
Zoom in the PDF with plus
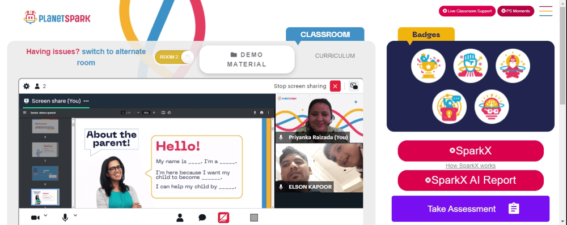pos(154,112)
